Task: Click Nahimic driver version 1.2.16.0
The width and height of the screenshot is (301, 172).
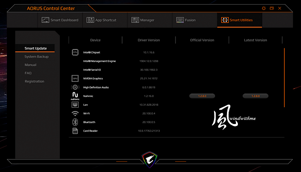Action: (149, 96)
